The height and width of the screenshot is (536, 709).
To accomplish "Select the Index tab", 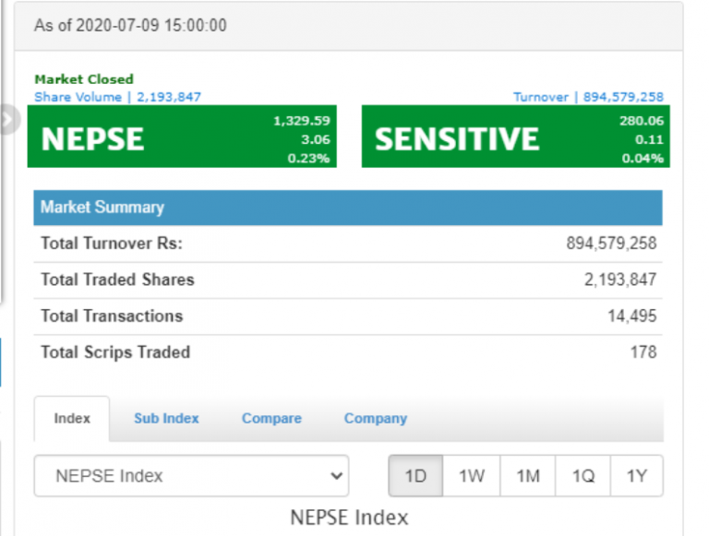I will pos(72,418).
